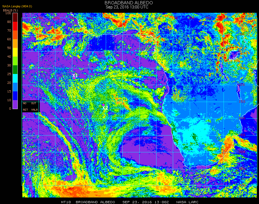Select the light blue 15-20 legend swatch

click(15, 87)
